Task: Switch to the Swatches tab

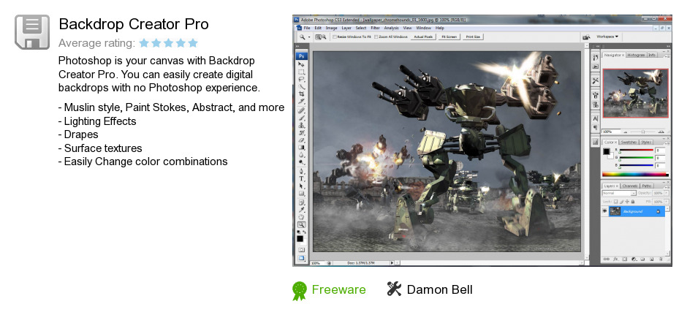Action: point(629,142)
